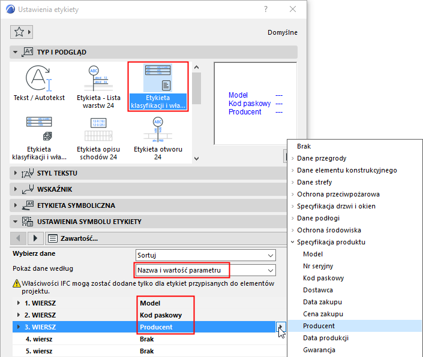The width and height of the screenshot is (423, 357).
Task: Select the 5. wiersz row
Action: click(x=149, y=351)
